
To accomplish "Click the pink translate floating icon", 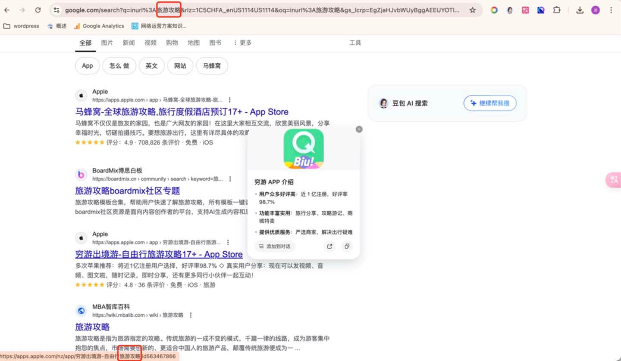I will coord(613,180).
